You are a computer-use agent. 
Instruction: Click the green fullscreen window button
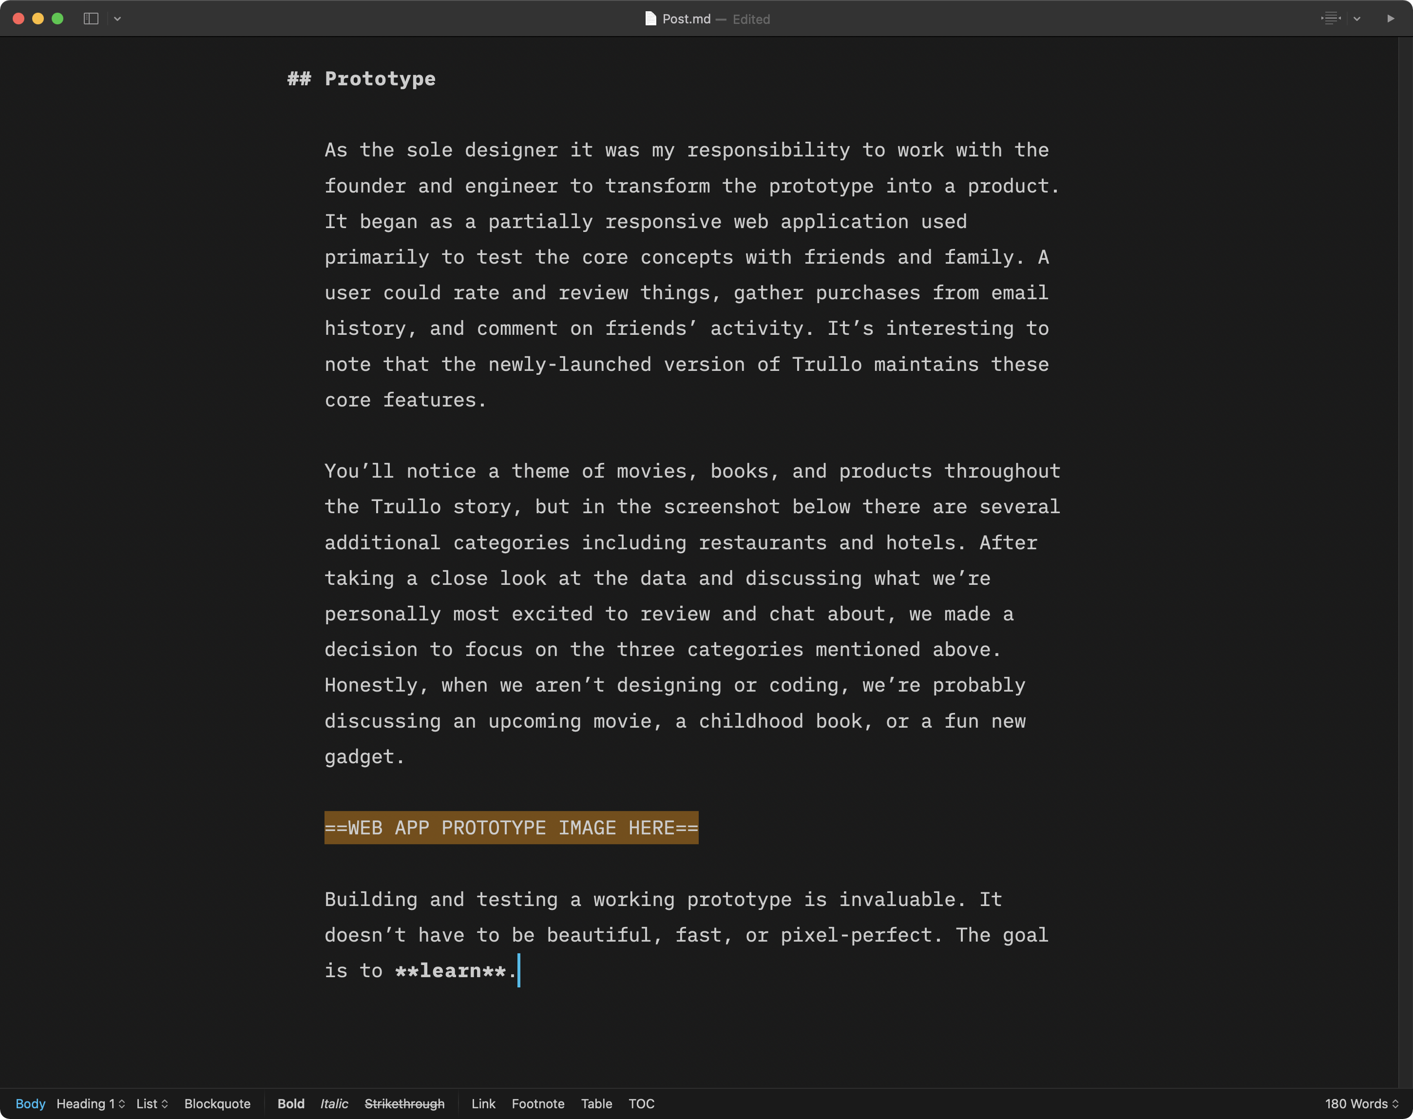pos(57,19)
